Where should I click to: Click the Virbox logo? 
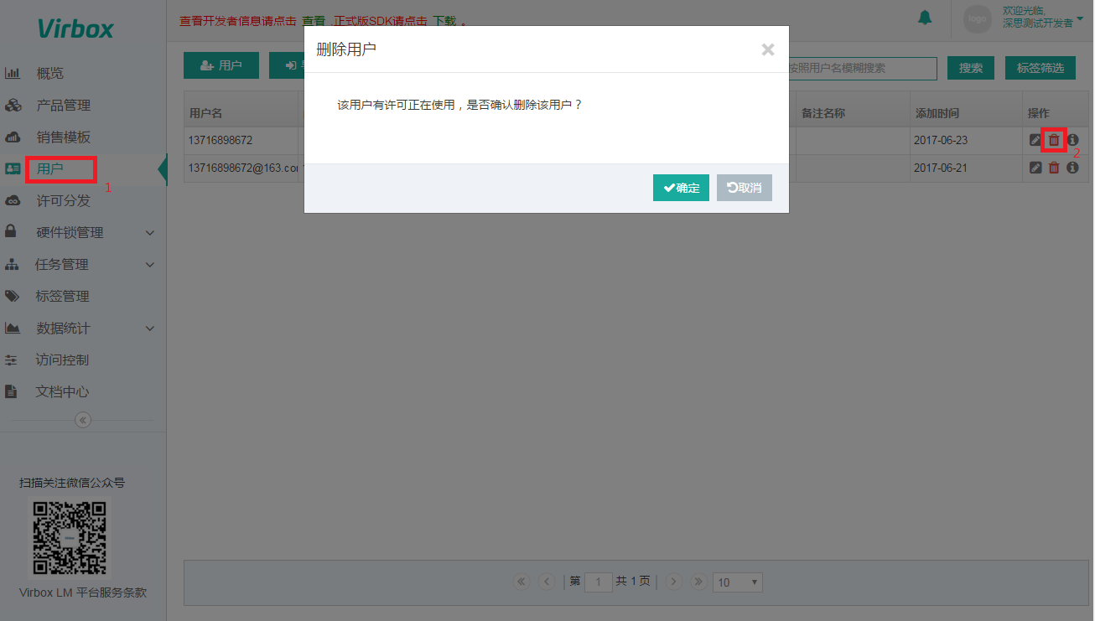[x=75, y=28]
